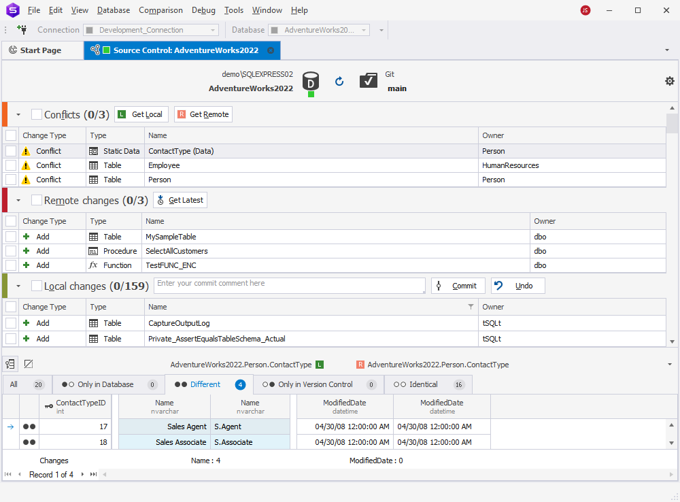Go to the next record
This screenshot has width=680, height=502.
[82, 474]
